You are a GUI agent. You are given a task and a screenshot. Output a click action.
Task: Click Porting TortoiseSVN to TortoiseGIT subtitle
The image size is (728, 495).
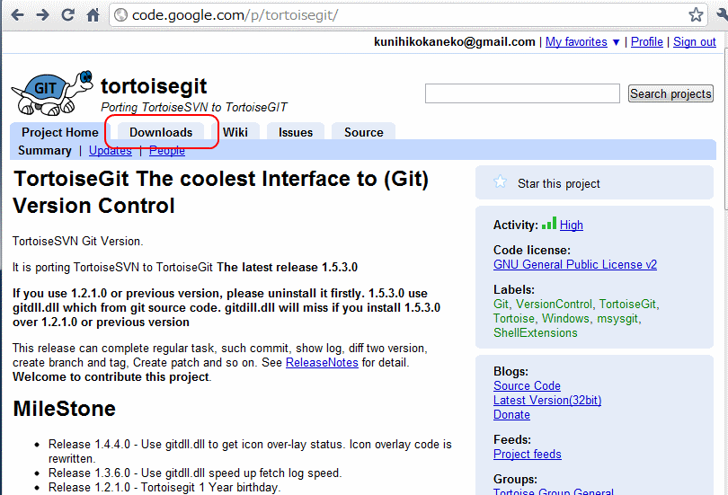[194, 107]
